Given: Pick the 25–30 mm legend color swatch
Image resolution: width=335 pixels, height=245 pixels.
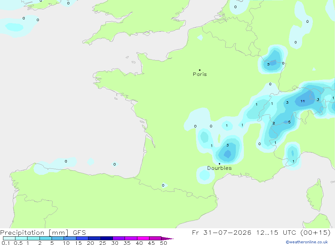Looking at the screenshot, I should pos(107,238).
